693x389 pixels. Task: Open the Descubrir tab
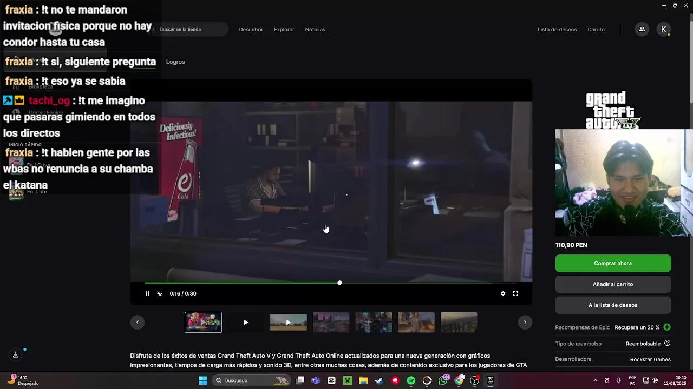(251, 29)
